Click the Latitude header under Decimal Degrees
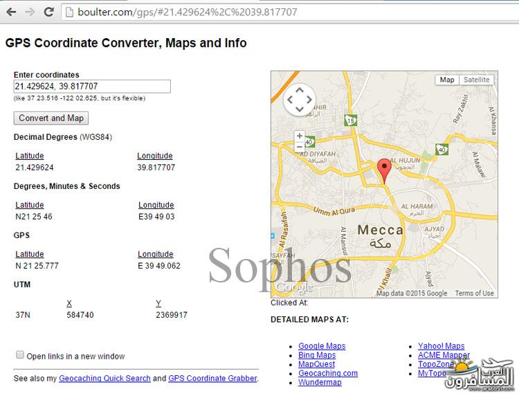 coord(30,156)
